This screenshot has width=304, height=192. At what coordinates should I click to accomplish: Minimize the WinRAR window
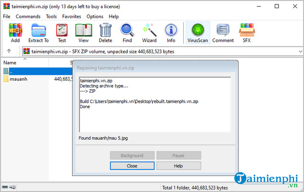click(259, 6)
